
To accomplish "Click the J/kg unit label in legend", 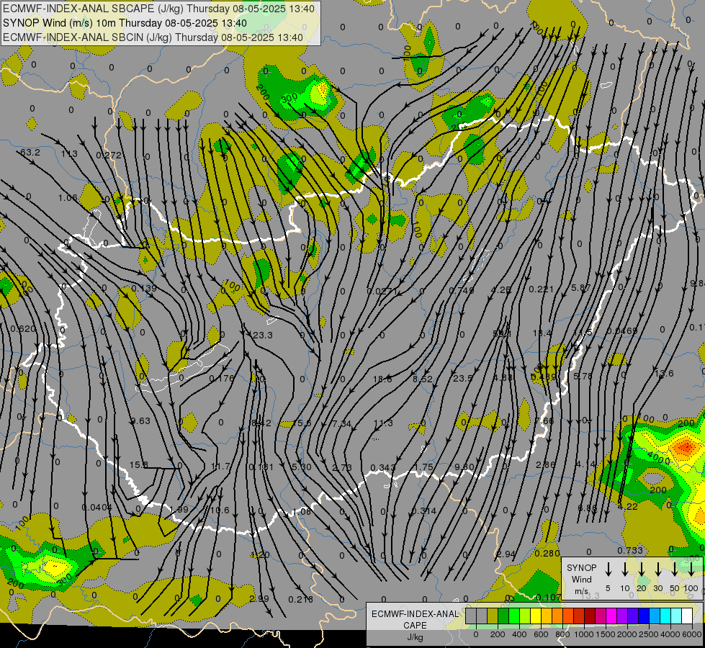I will coord(415,637).
